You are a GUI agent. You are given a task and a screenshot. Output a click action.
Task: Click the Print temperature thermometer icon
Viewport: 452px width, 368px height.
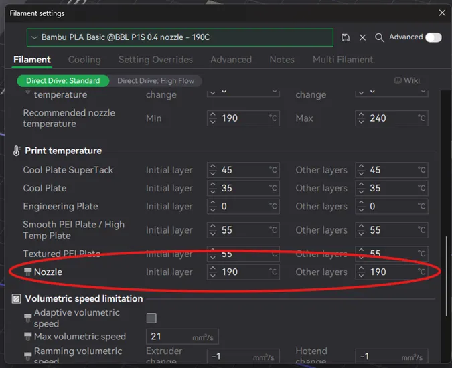pos(17,151)
